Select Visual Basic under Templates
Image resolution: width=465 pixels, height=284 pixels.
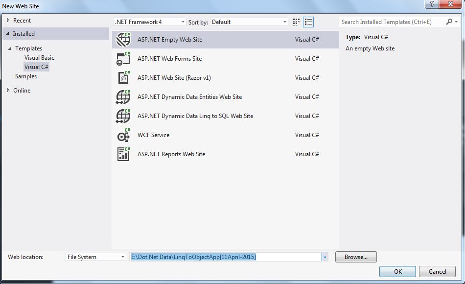pyautogui.click(x=39, y=58)
